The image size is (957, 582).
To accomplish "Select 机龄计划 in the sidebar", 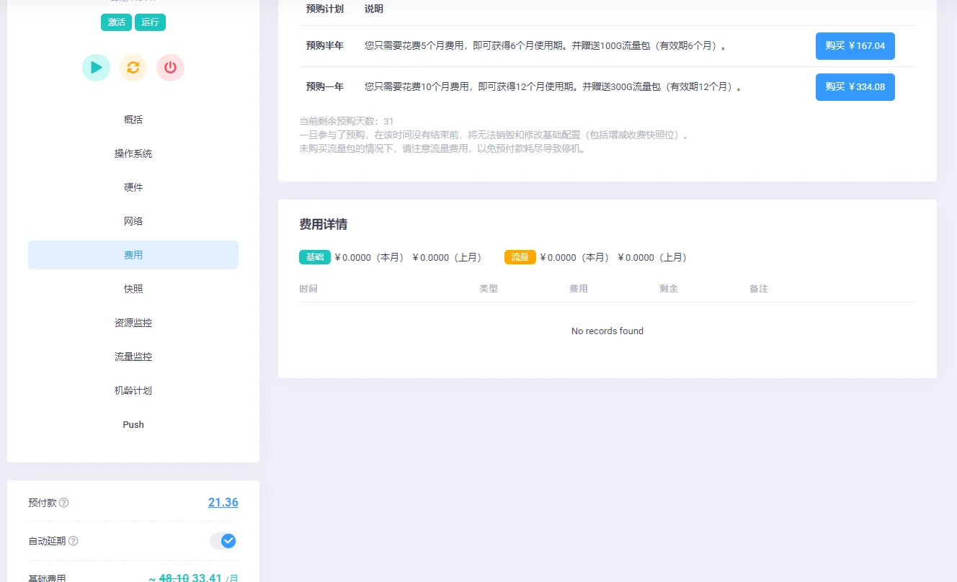I will (133, 390).
